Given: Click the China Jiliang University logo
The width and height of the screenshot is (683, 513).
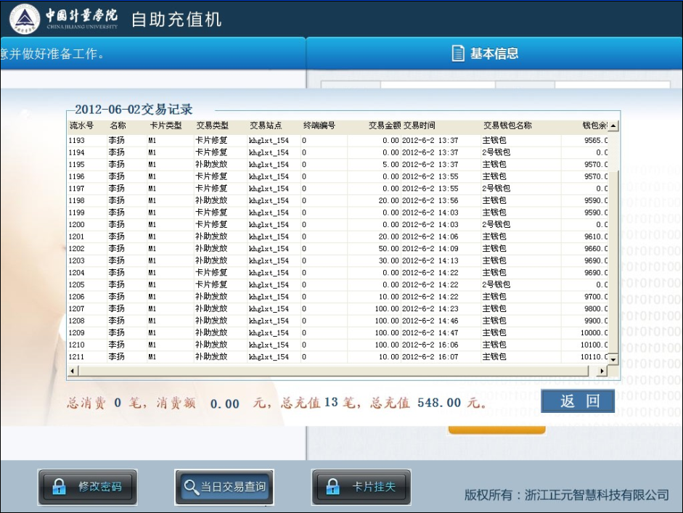Looking at the screenshot, I should (26, 20).
